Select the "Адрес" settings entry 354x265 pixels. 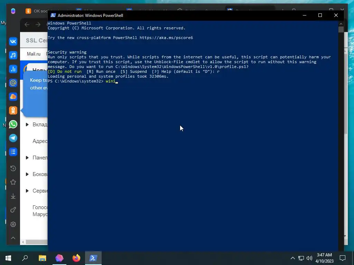point(40,141)
